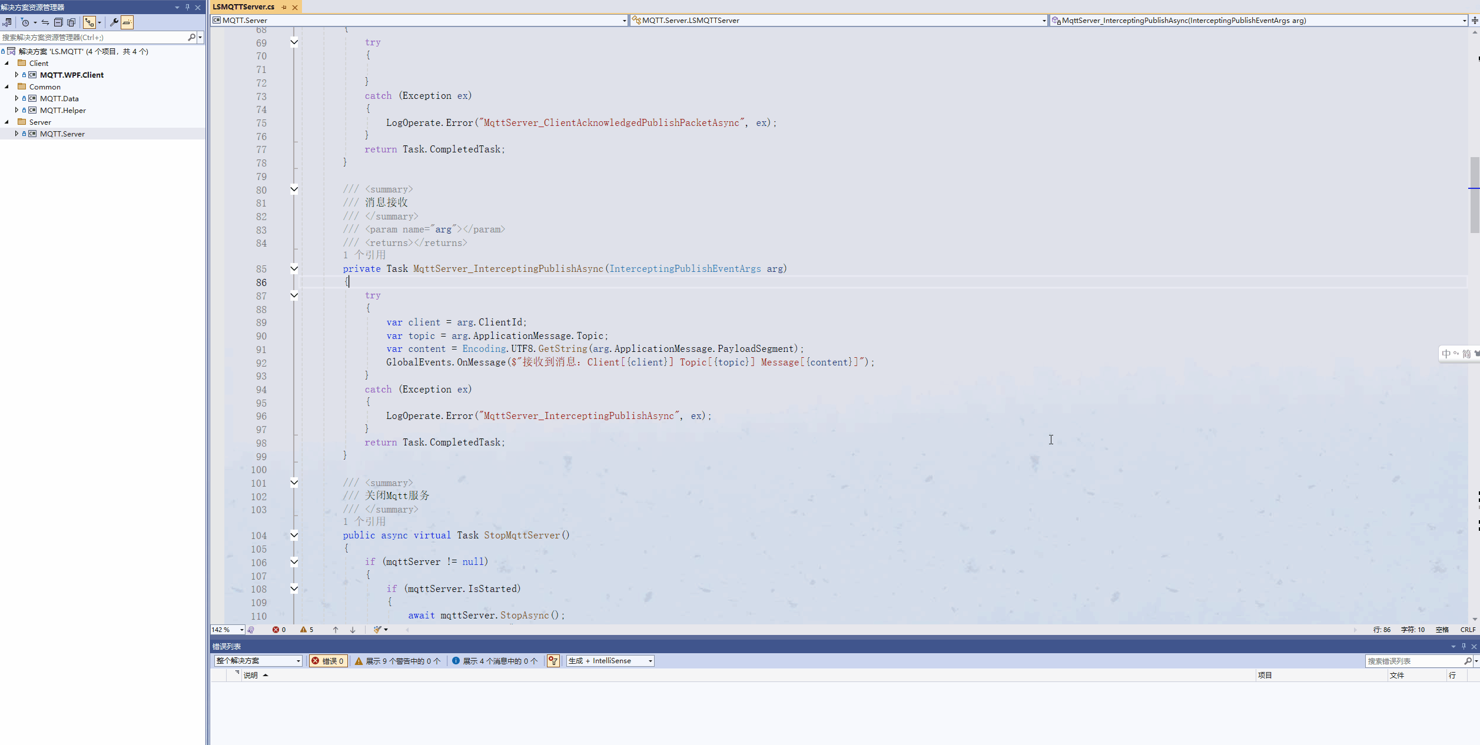Expand the Common node in solution explorer
This screenshot has width=1480, height=745.
(9, 87)
